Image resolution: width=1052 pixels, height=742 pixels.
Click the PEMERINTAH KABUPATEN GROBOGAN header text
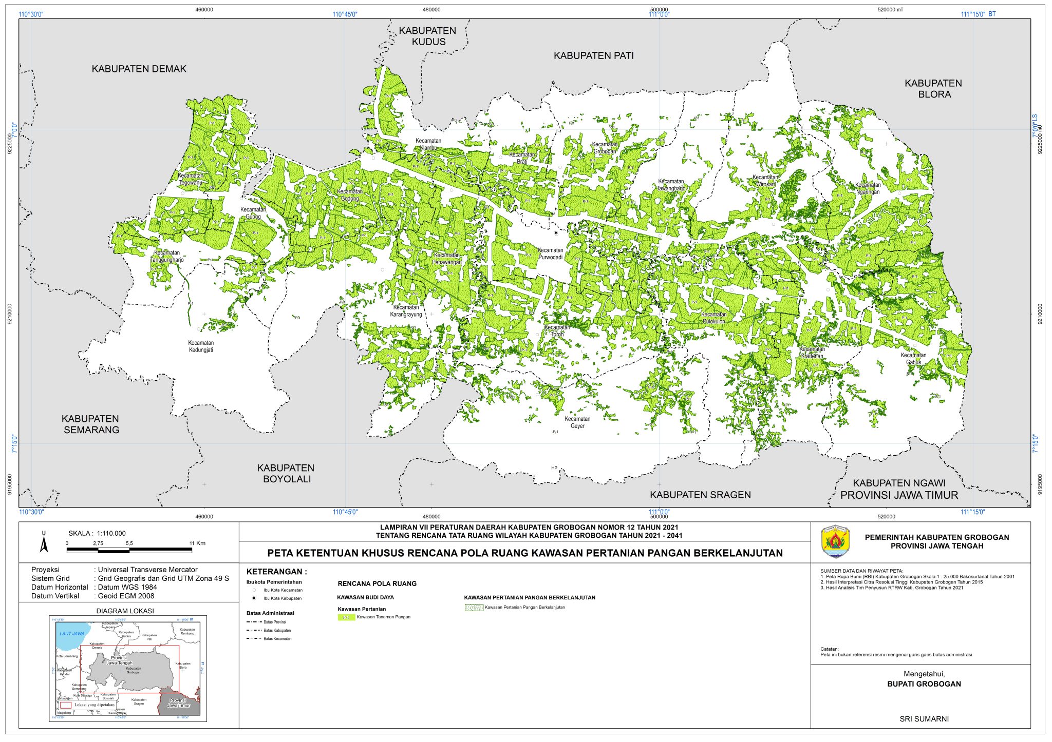tap(937, 537)
